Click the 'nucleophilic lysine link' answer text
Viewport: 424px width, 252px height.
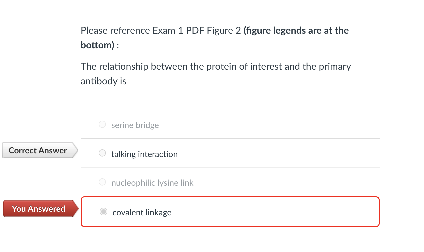[x=152, y=183]
